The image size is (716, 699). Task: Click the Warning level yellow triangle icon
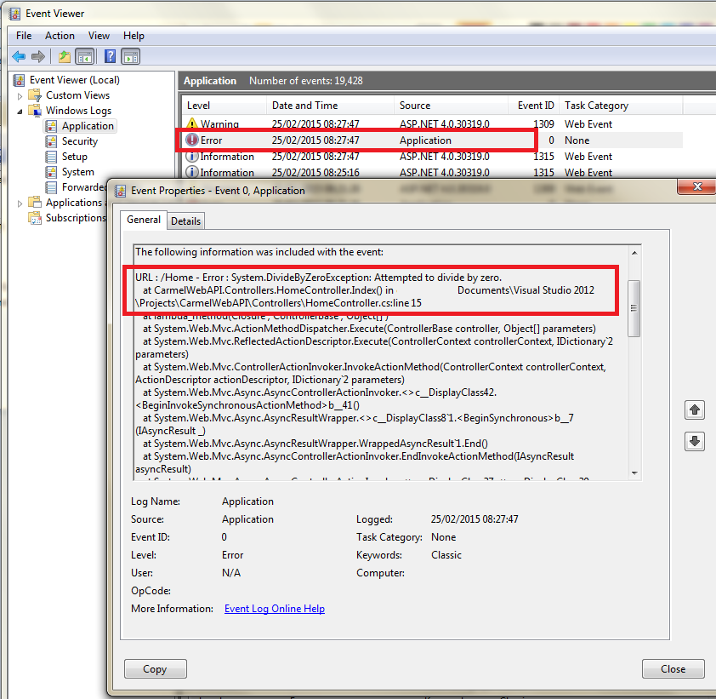pos(192,123)
